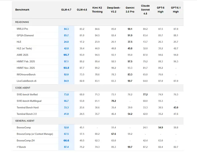Click DeepSeek-V3.2's SWE-bench Multilingual score 70.2

click(113, 101)
